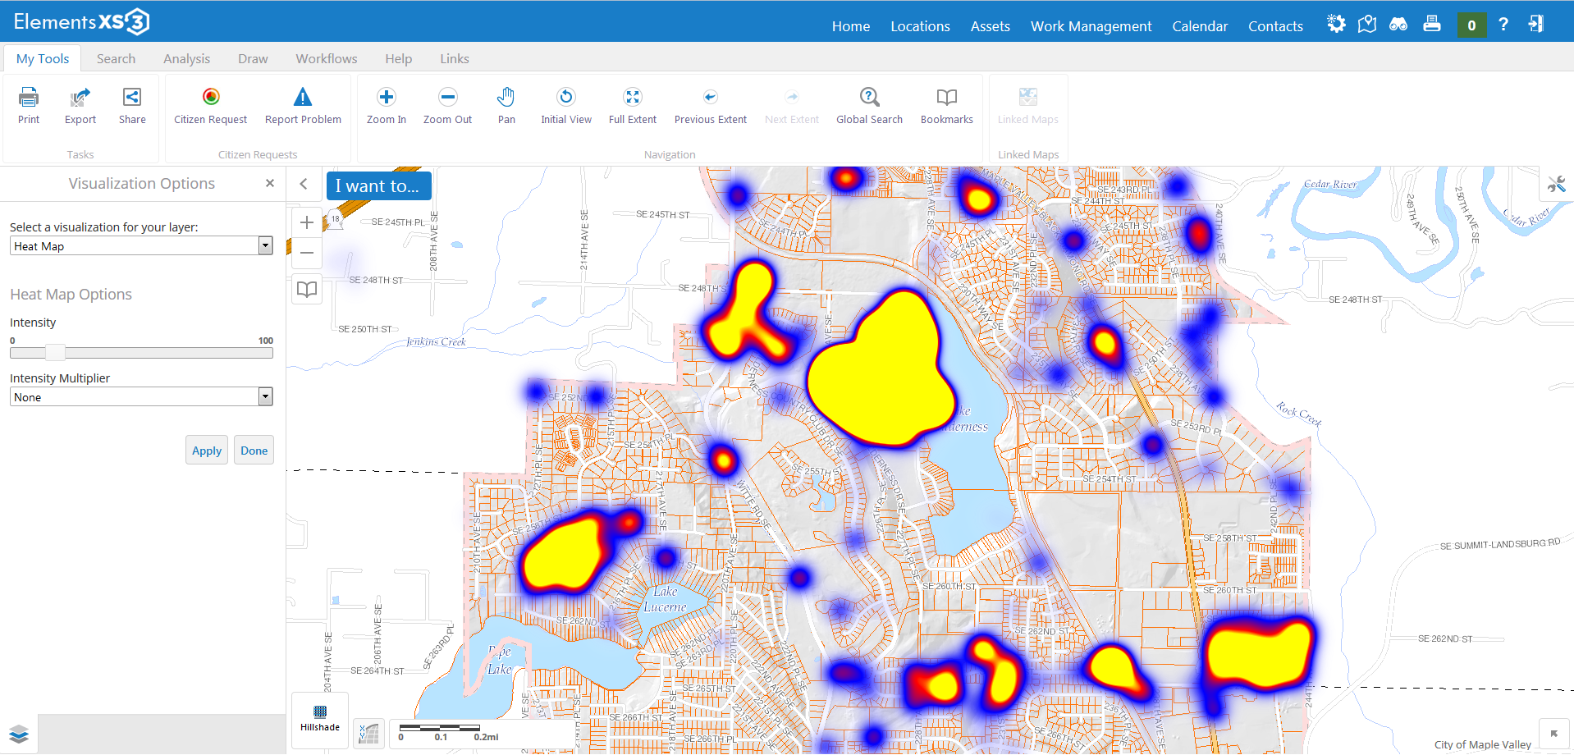This screenshot has height=755, width=1574.
Task: Click the printer icon in header
Action: (x=1432, y=24)
